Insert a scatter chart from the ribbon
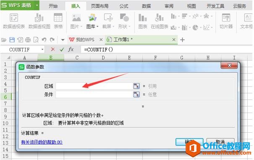The height and width of the screenshot is (160, 254). (x=207, y=27)
